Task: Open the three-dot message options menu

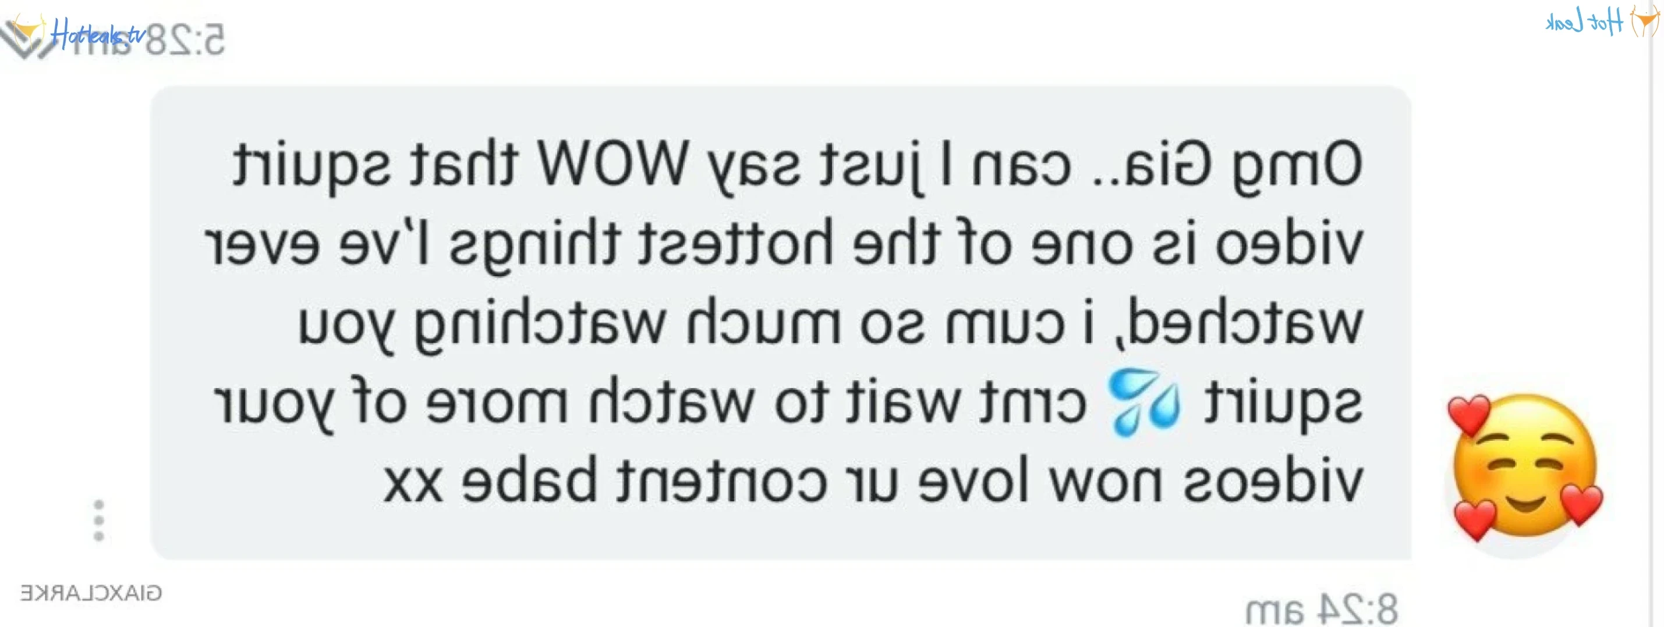Action: (x=99, y=520)
